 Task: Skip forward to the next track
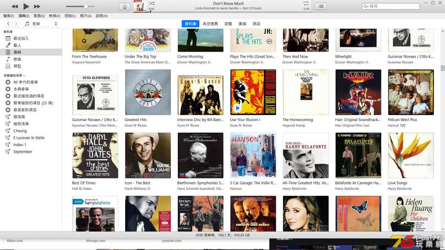click(x=37, y=6)
